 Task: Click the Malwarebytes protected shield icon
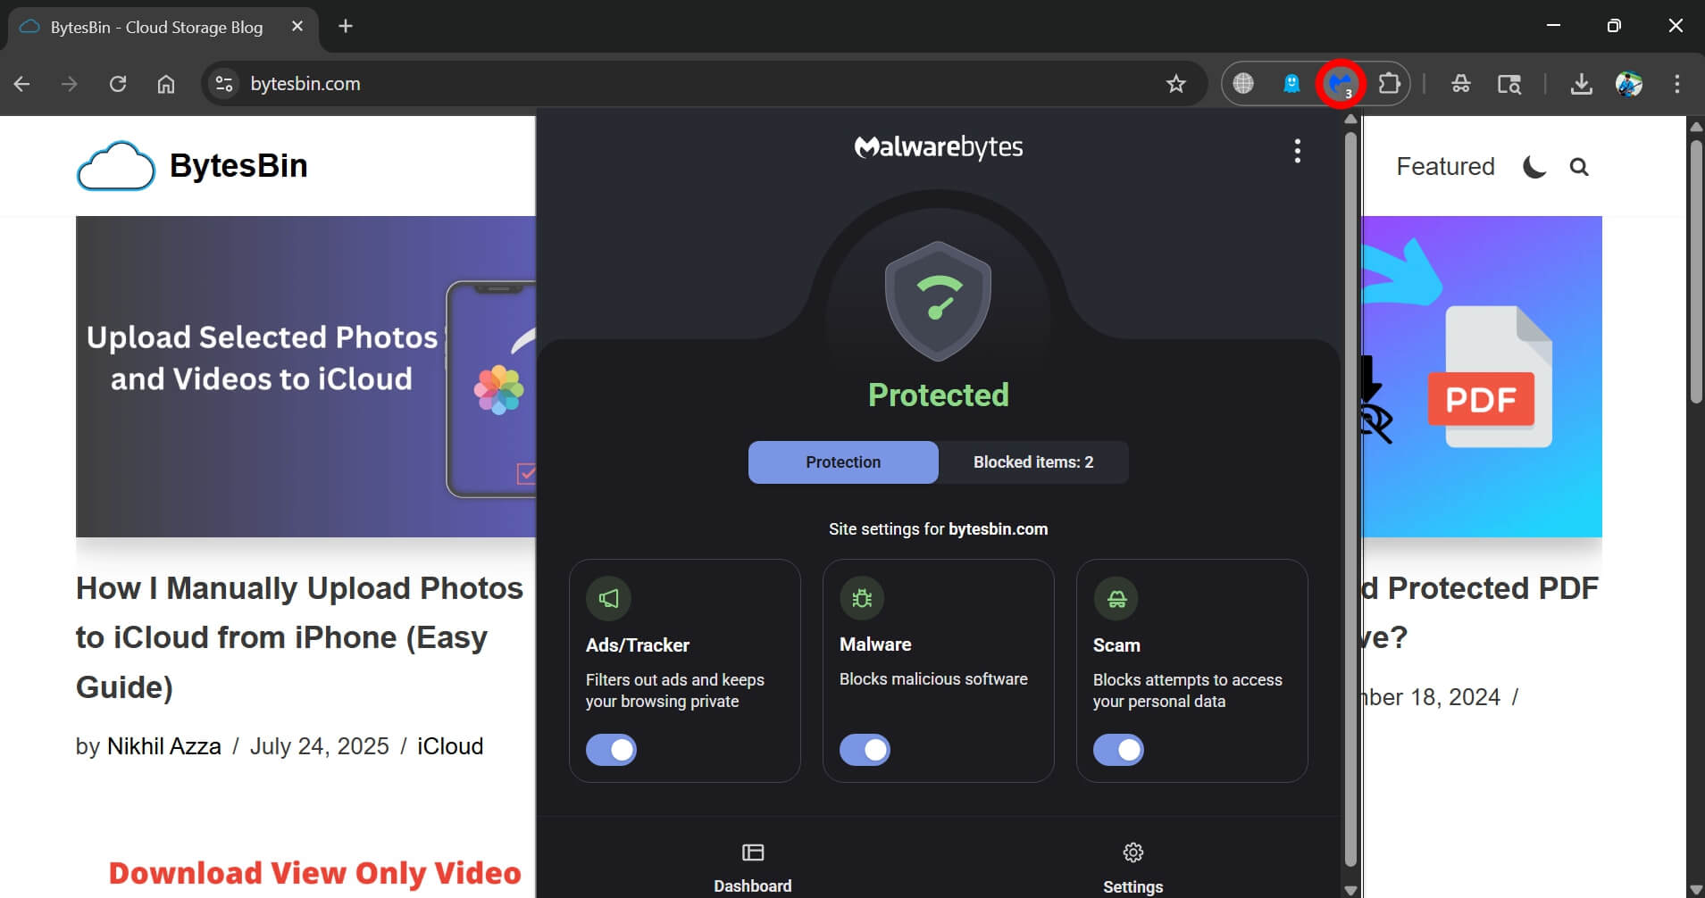pos(938,301)
